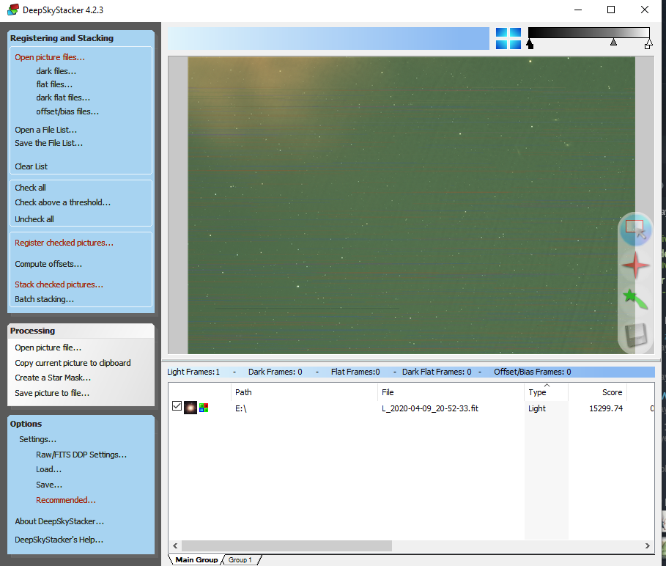Switch to the Group 1 tab
This screenshot has height=566, width=666.
click(240, 559)
